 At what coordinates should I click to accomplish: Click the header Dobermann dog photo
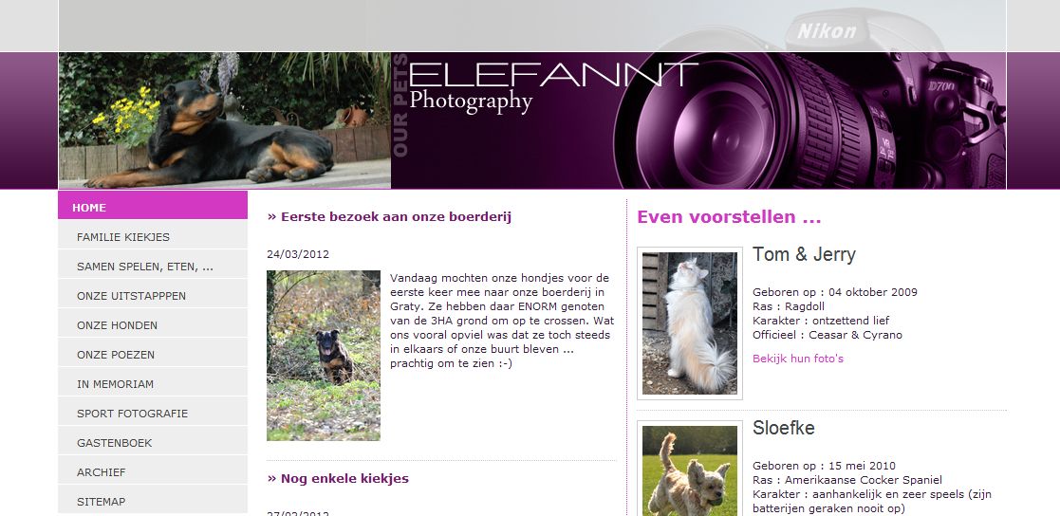coord(225,120)
